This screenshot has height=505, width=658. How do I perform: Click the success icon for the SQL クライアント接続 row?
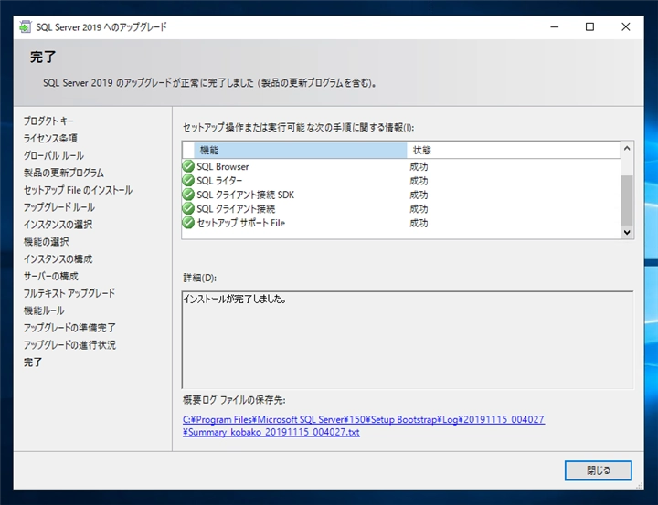pos(188,208)
